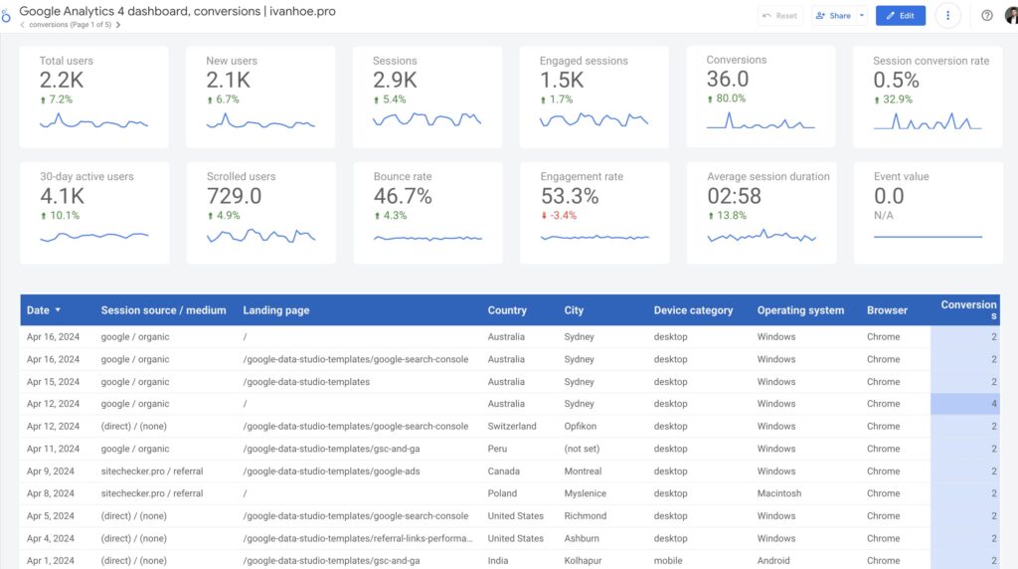Click the 80.0% conversions change indicator

(727, 98)
